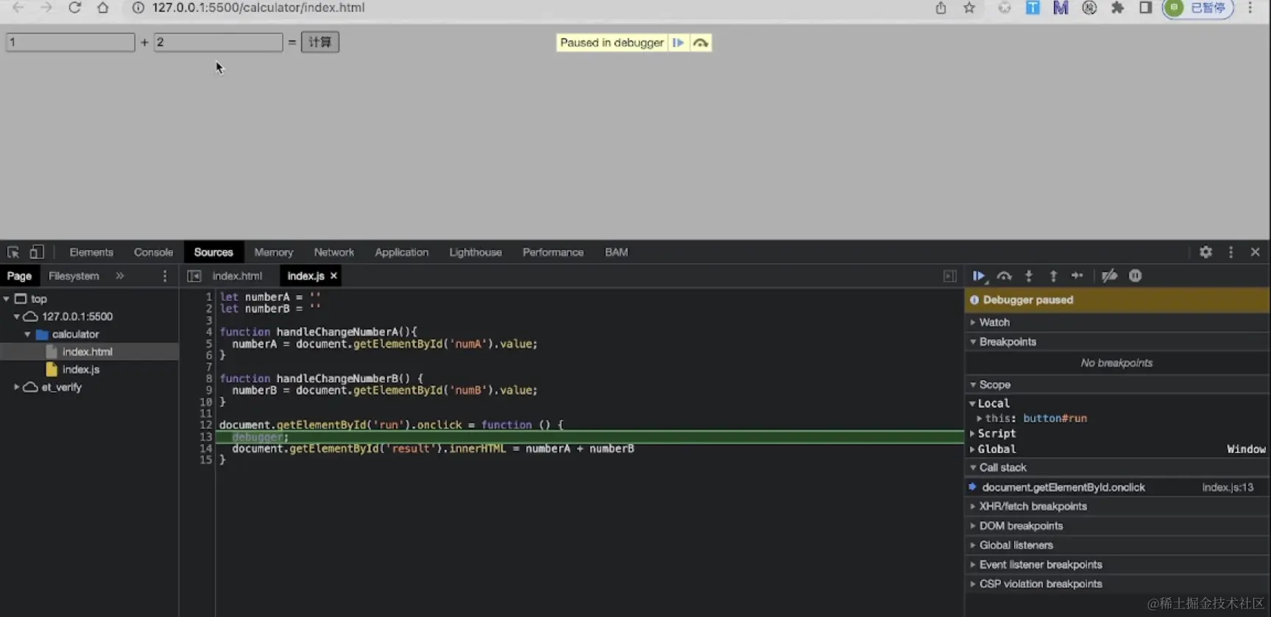The width and height of the screenshot is (1271, 617).
Task: Switch to the Console tab
Action: pos(153,252)
